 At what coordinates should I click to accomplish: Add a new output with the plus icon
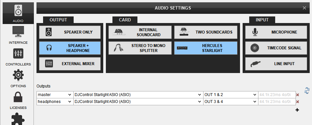pos(297,110)
